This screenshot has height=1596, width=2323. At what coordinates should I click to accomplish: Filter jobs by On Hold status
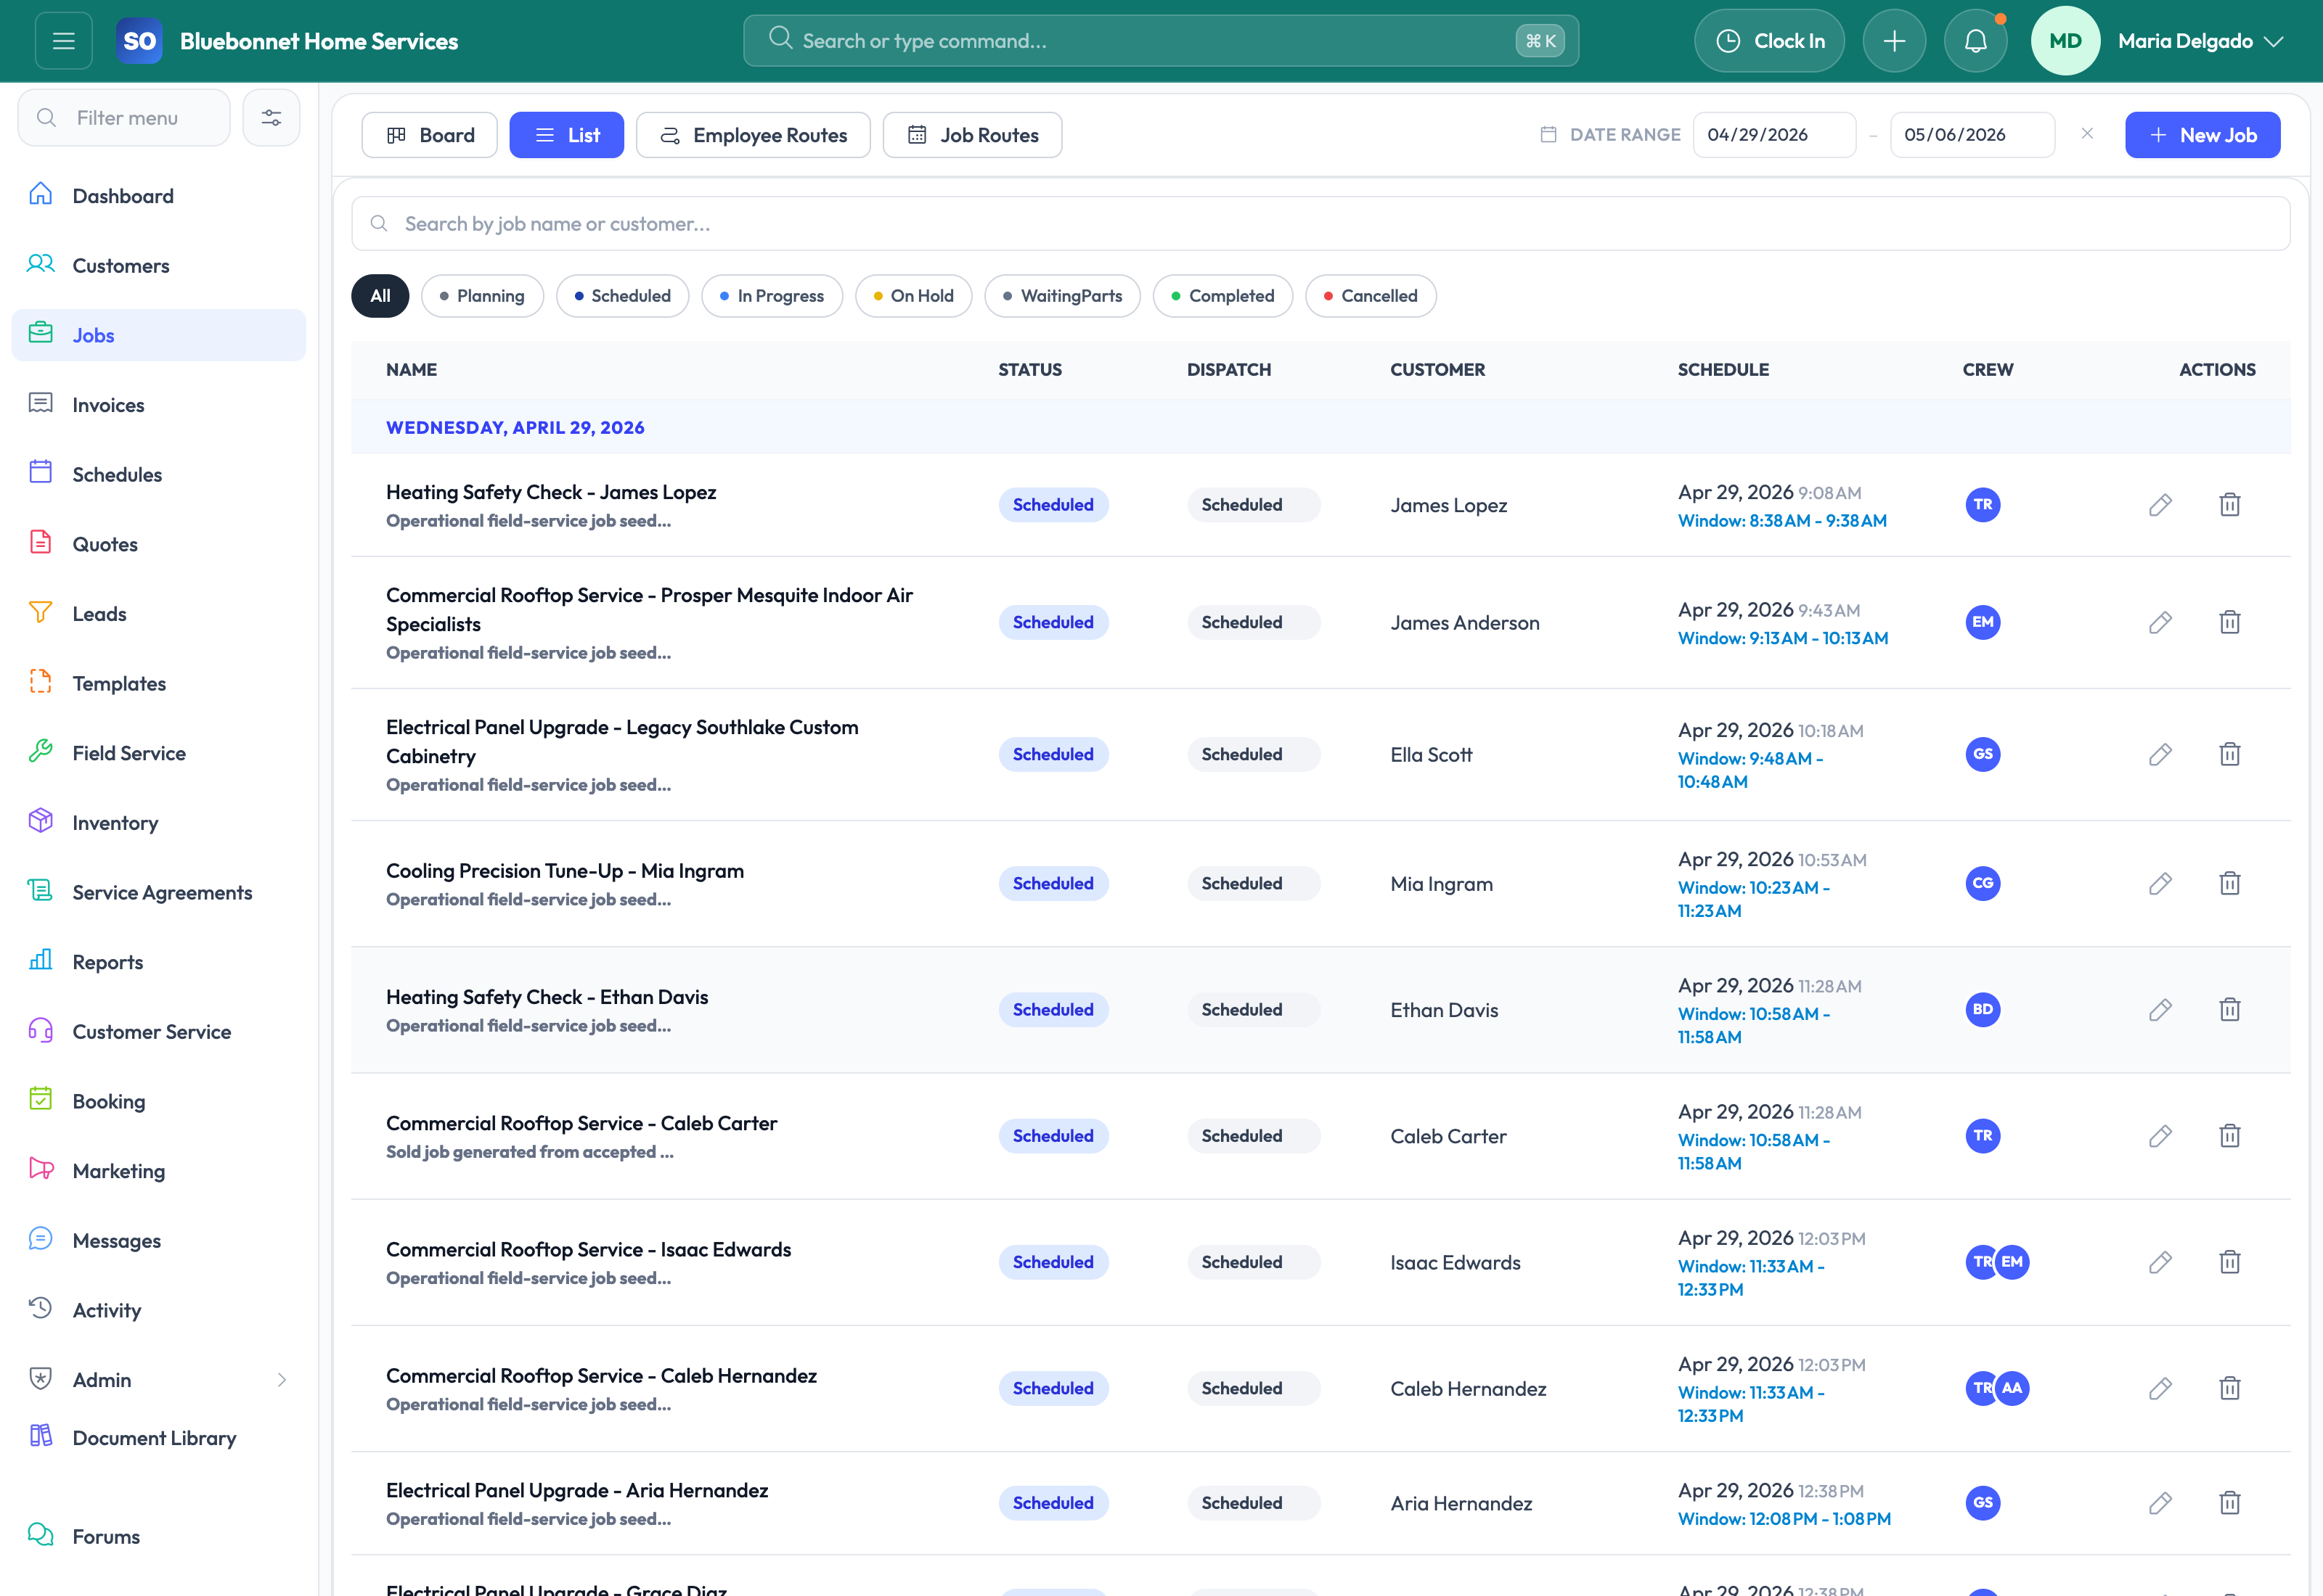click(913, 296)
